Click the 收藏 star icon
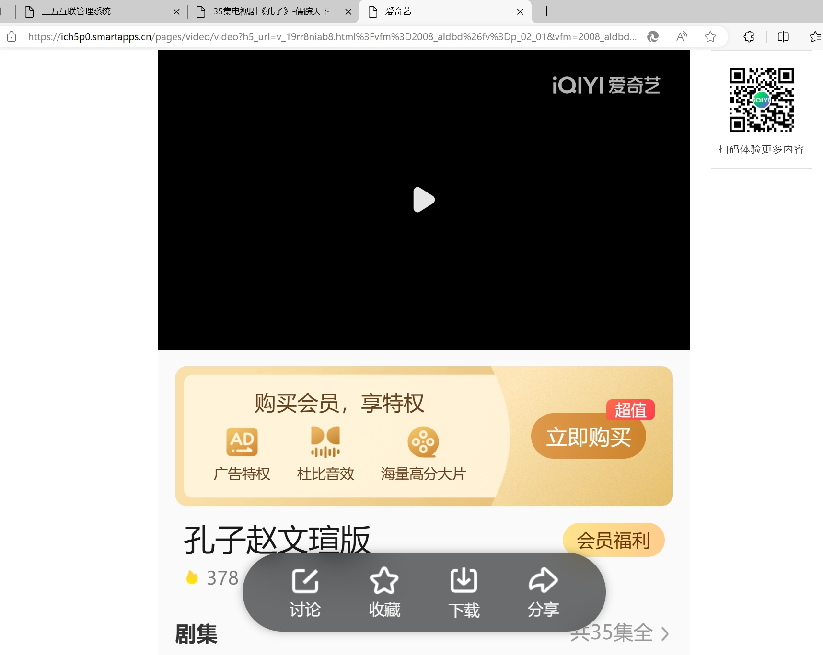Screen dimensions: 823x655 coord(384,581)
